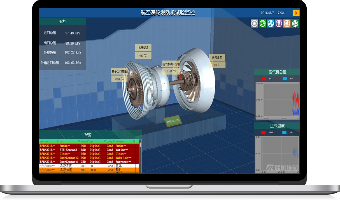This screenshot has width=340, height=200.
Task: Select the dark green touch icon
Action: tap(295, 24)
